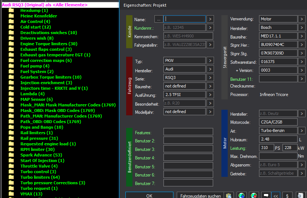The image size is (307, 198).
Task: Click the Max. Drehmom. input field
Action: [x=278, y=156]
